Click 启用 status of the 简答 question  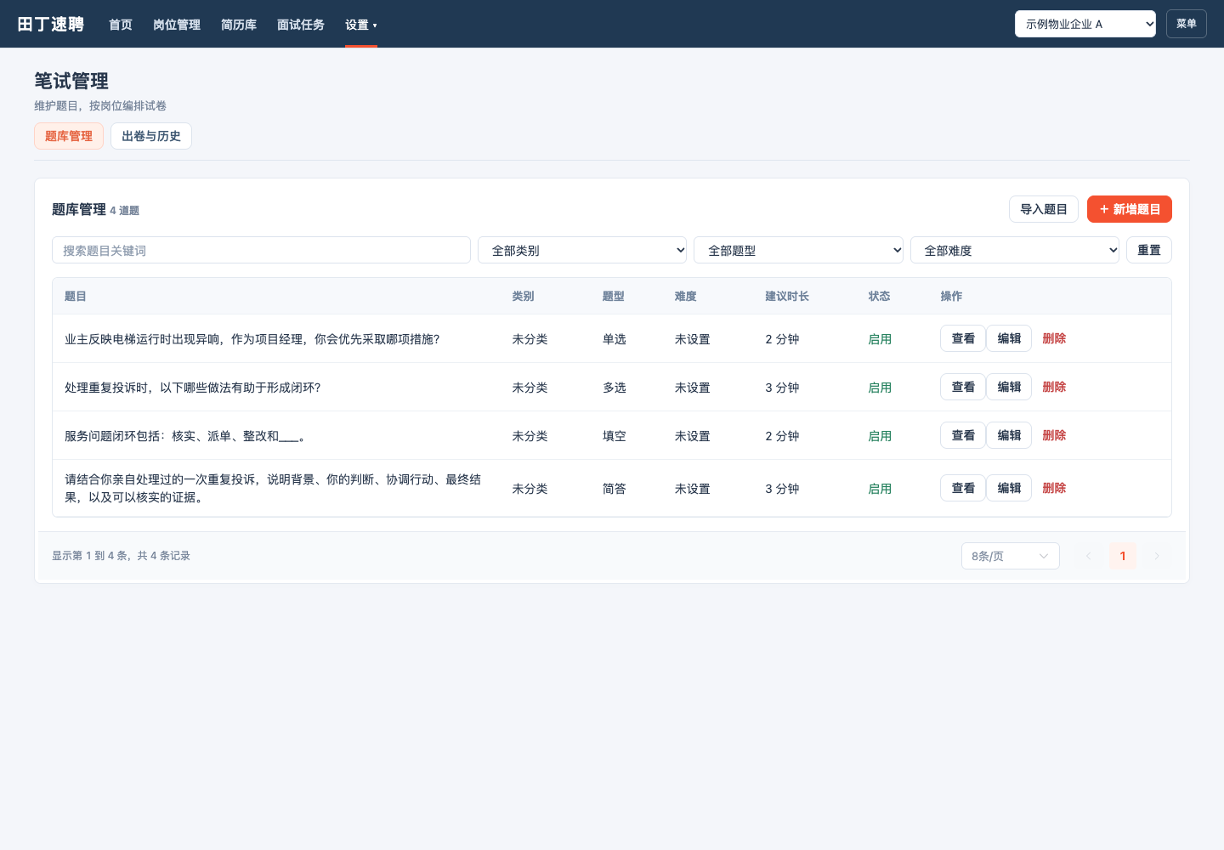(880, 489)
